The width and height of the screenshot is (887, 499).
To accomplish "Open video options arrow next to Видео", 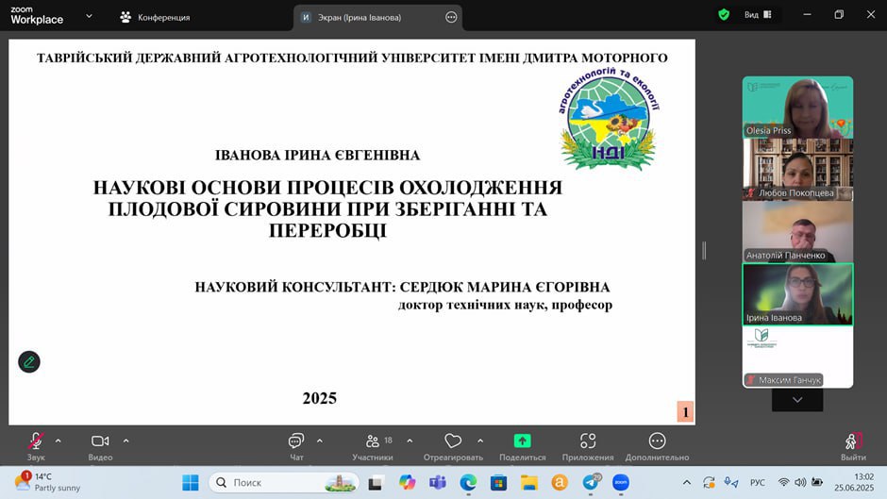I will [126, 441].
